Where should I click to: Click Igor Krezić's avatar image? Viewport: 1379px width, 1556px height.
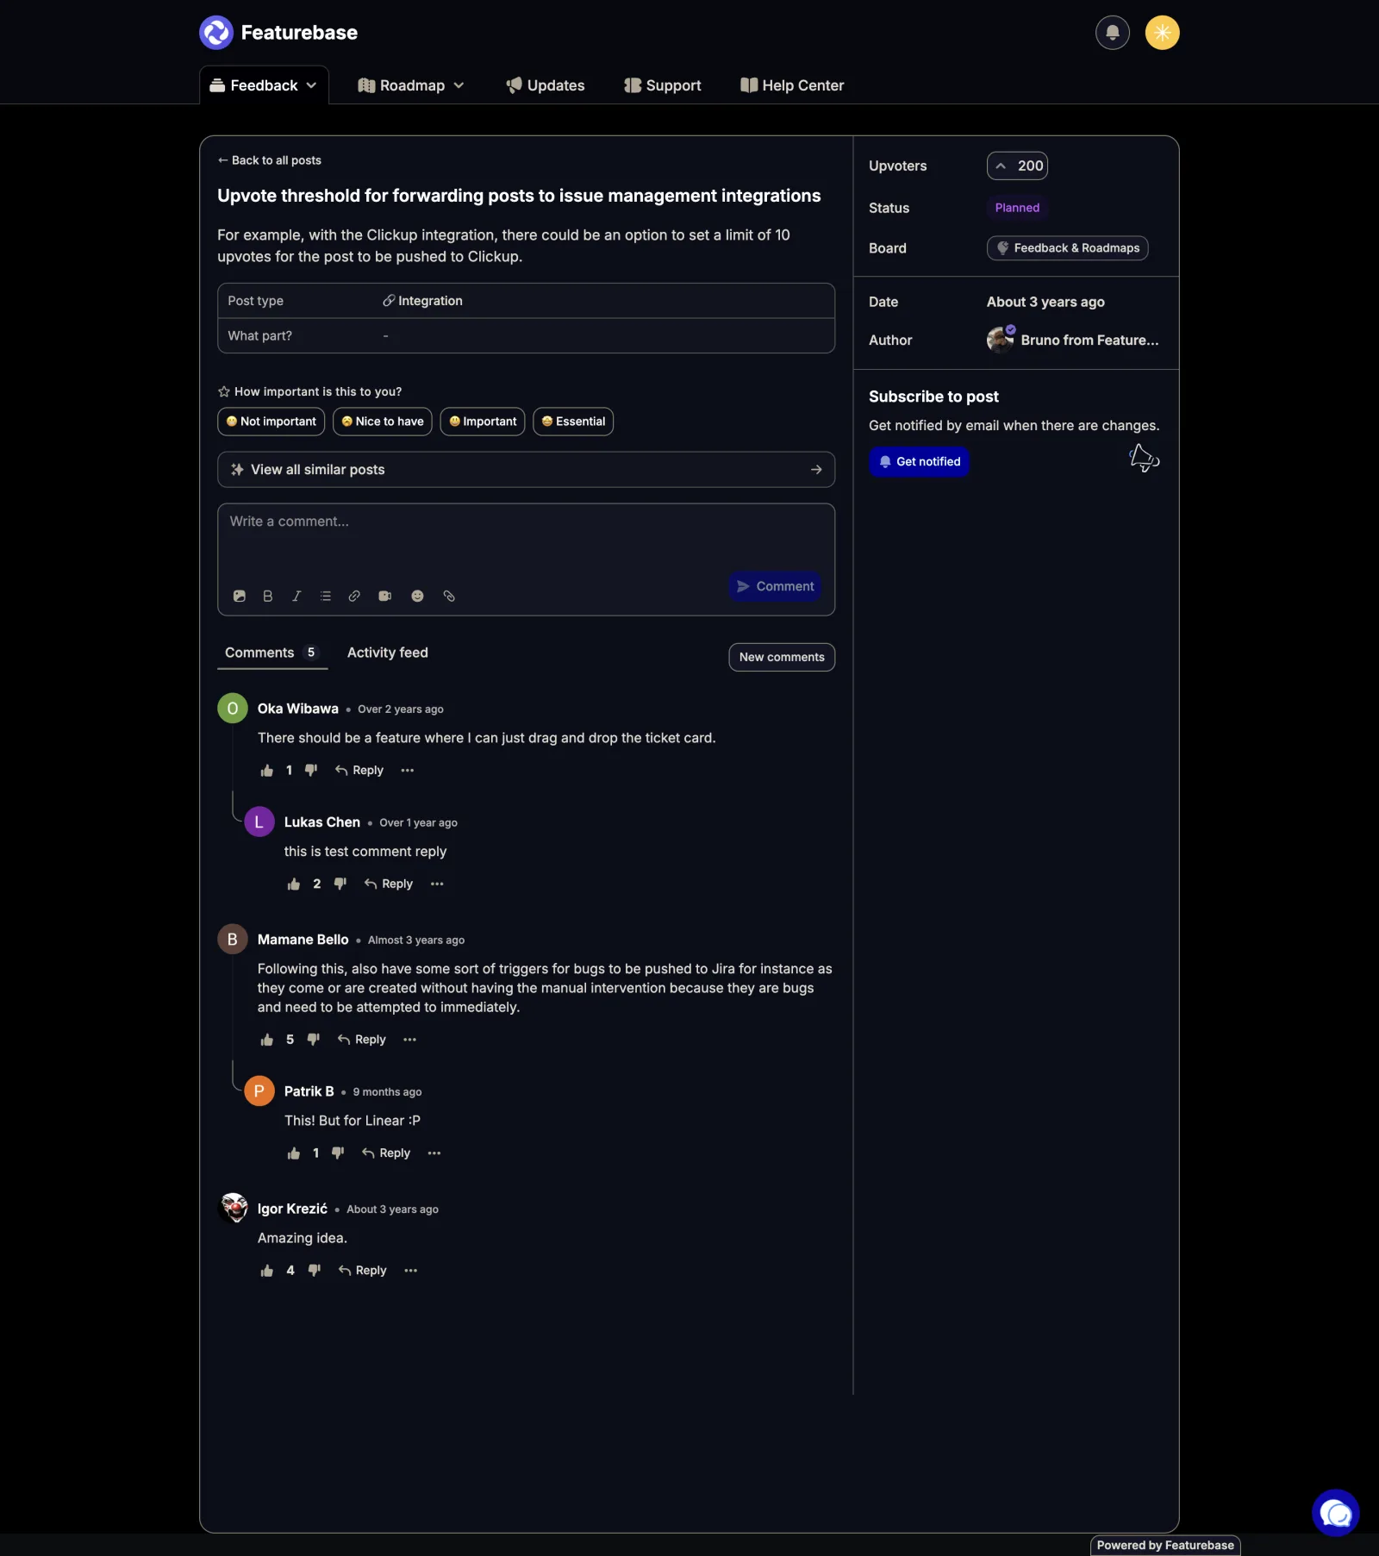click(233, 1209)
